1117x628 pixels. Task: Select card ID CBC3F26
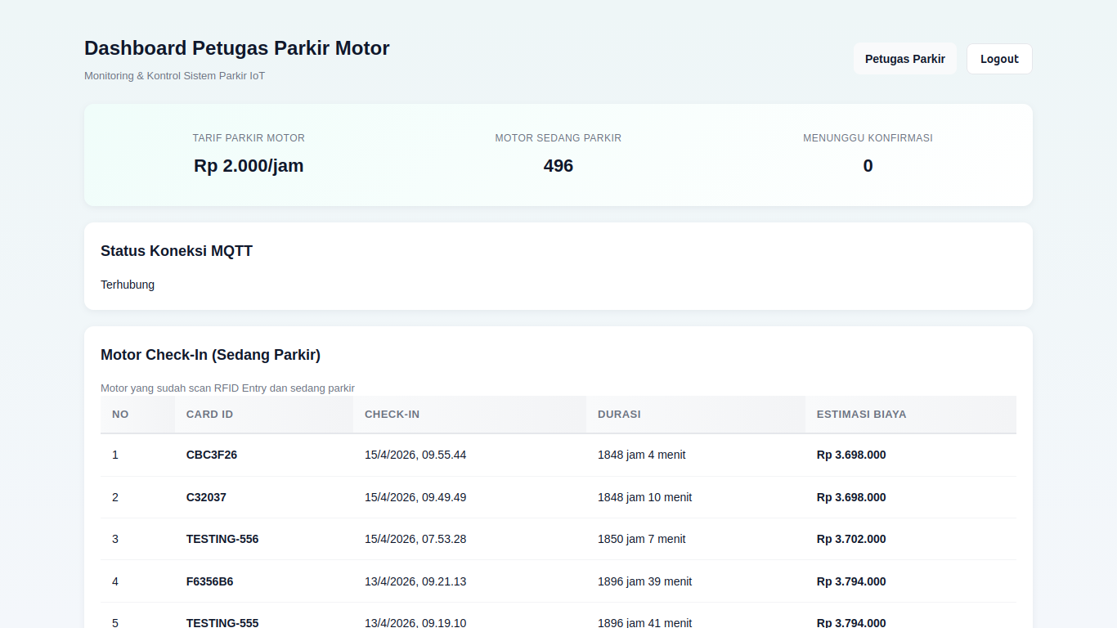pyautogui.click(x=212, y=455)
